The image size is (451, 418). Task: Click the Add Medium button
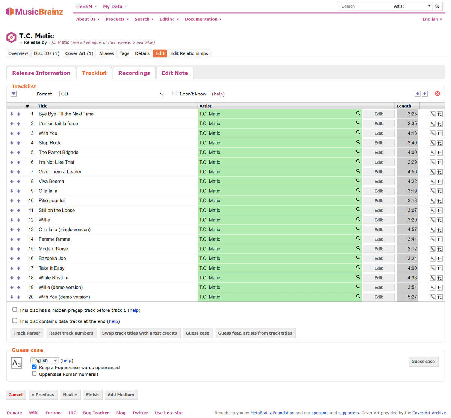[121, 395]
